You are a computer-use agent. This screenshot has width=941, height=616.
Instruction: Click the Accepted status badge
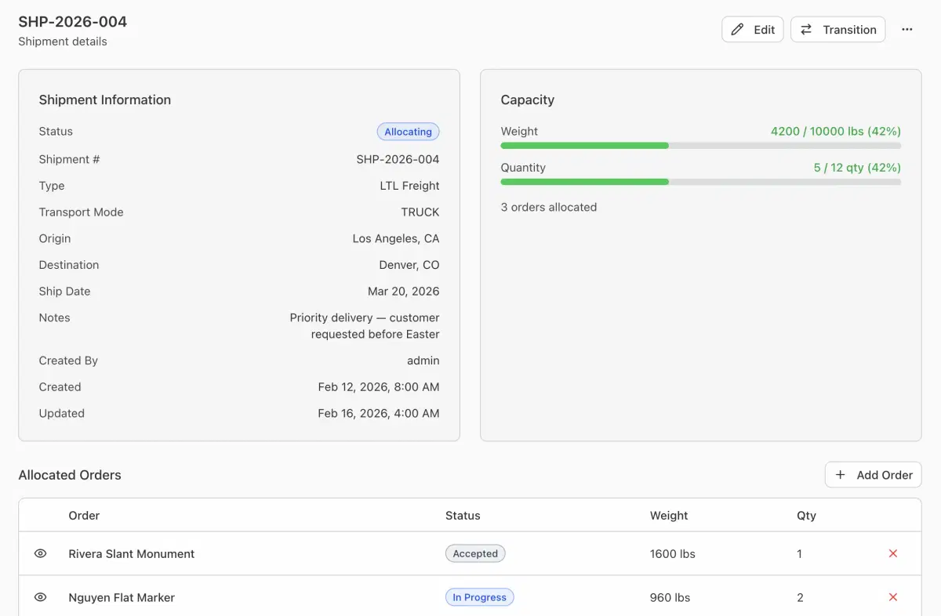(475, 553)
